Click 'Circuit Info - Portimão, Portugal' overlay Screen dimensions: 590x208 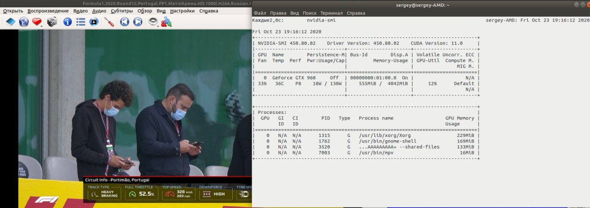coord(117,180)
